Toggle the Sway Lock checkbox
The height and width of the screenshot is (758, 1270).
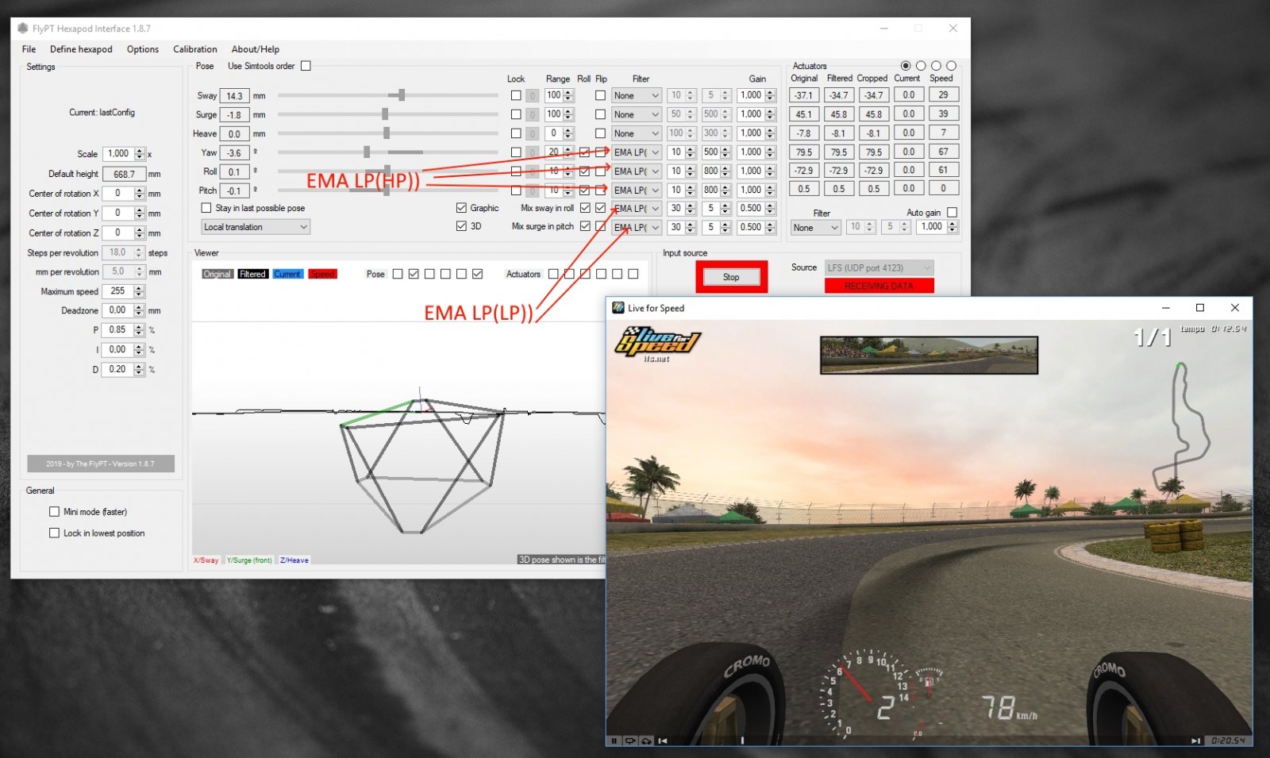[x=516, y=95]
